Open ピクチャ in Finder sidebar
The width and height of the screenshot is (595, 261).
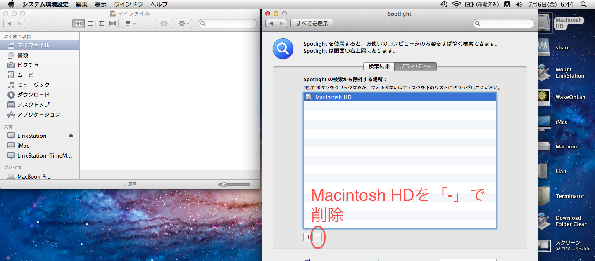click(x=40, y=65)
